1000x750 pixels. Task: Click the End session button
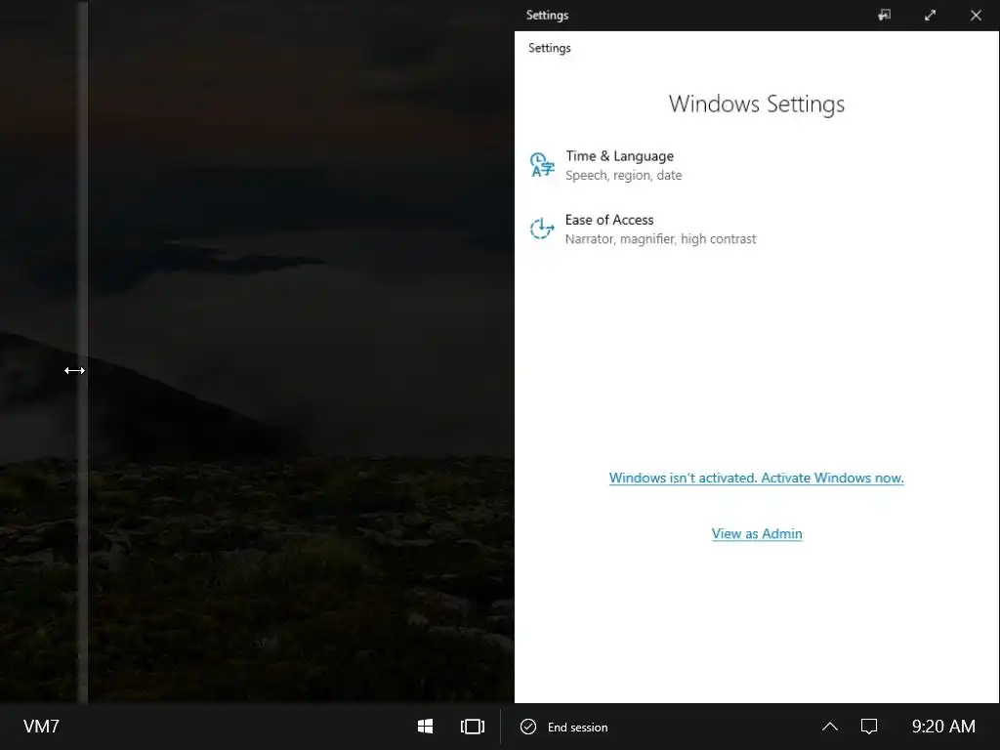point(564,727)
